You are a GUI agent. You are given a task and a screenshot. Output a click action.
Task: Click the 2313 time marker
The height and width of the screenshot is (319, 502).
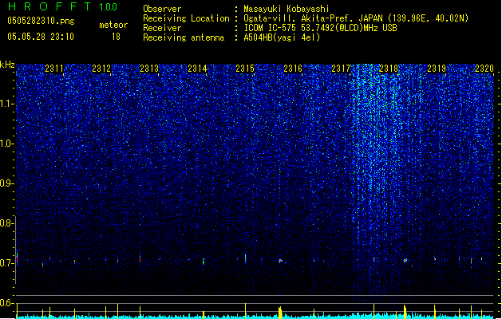(149, 68)
